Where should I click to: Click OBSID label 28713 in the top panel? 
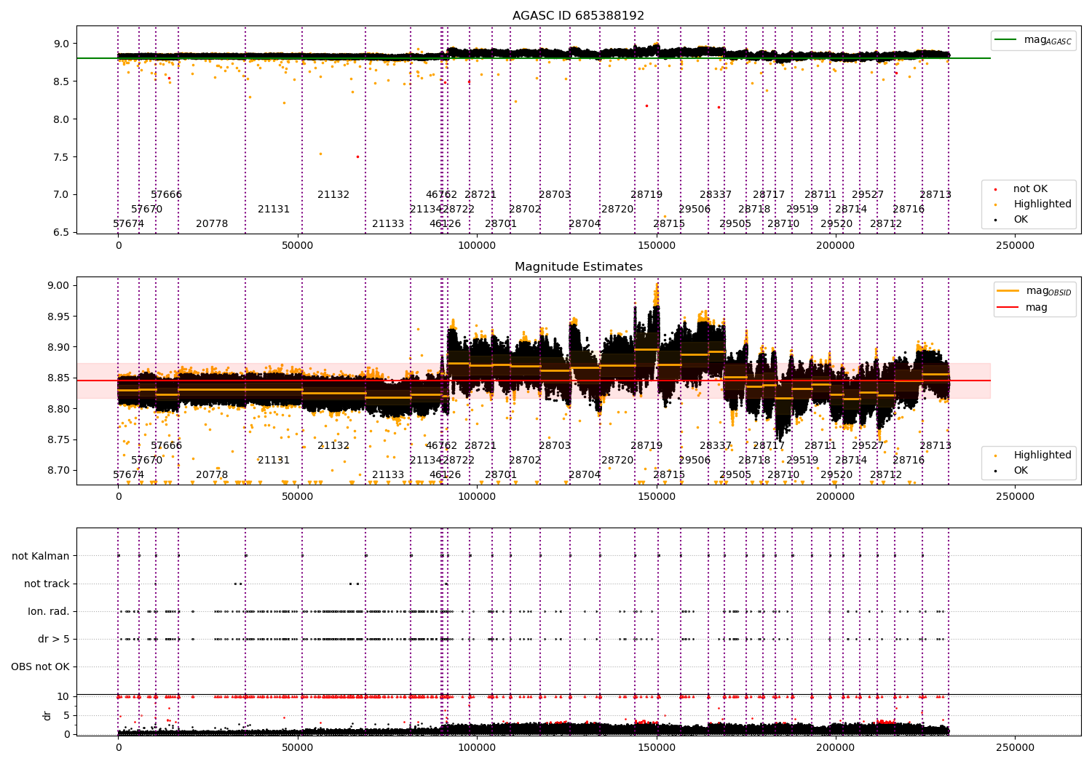point(935,194)
